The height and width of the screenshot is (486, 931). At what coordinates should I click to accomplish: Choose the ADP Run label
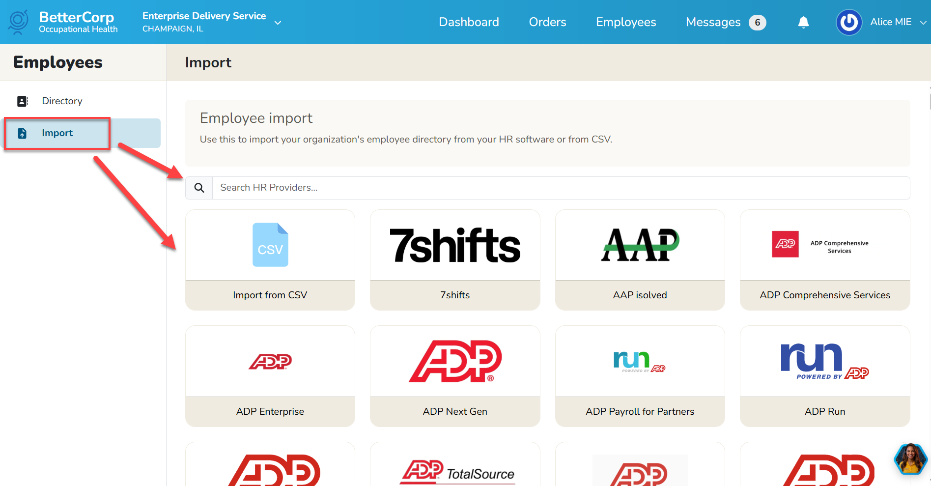825,411
